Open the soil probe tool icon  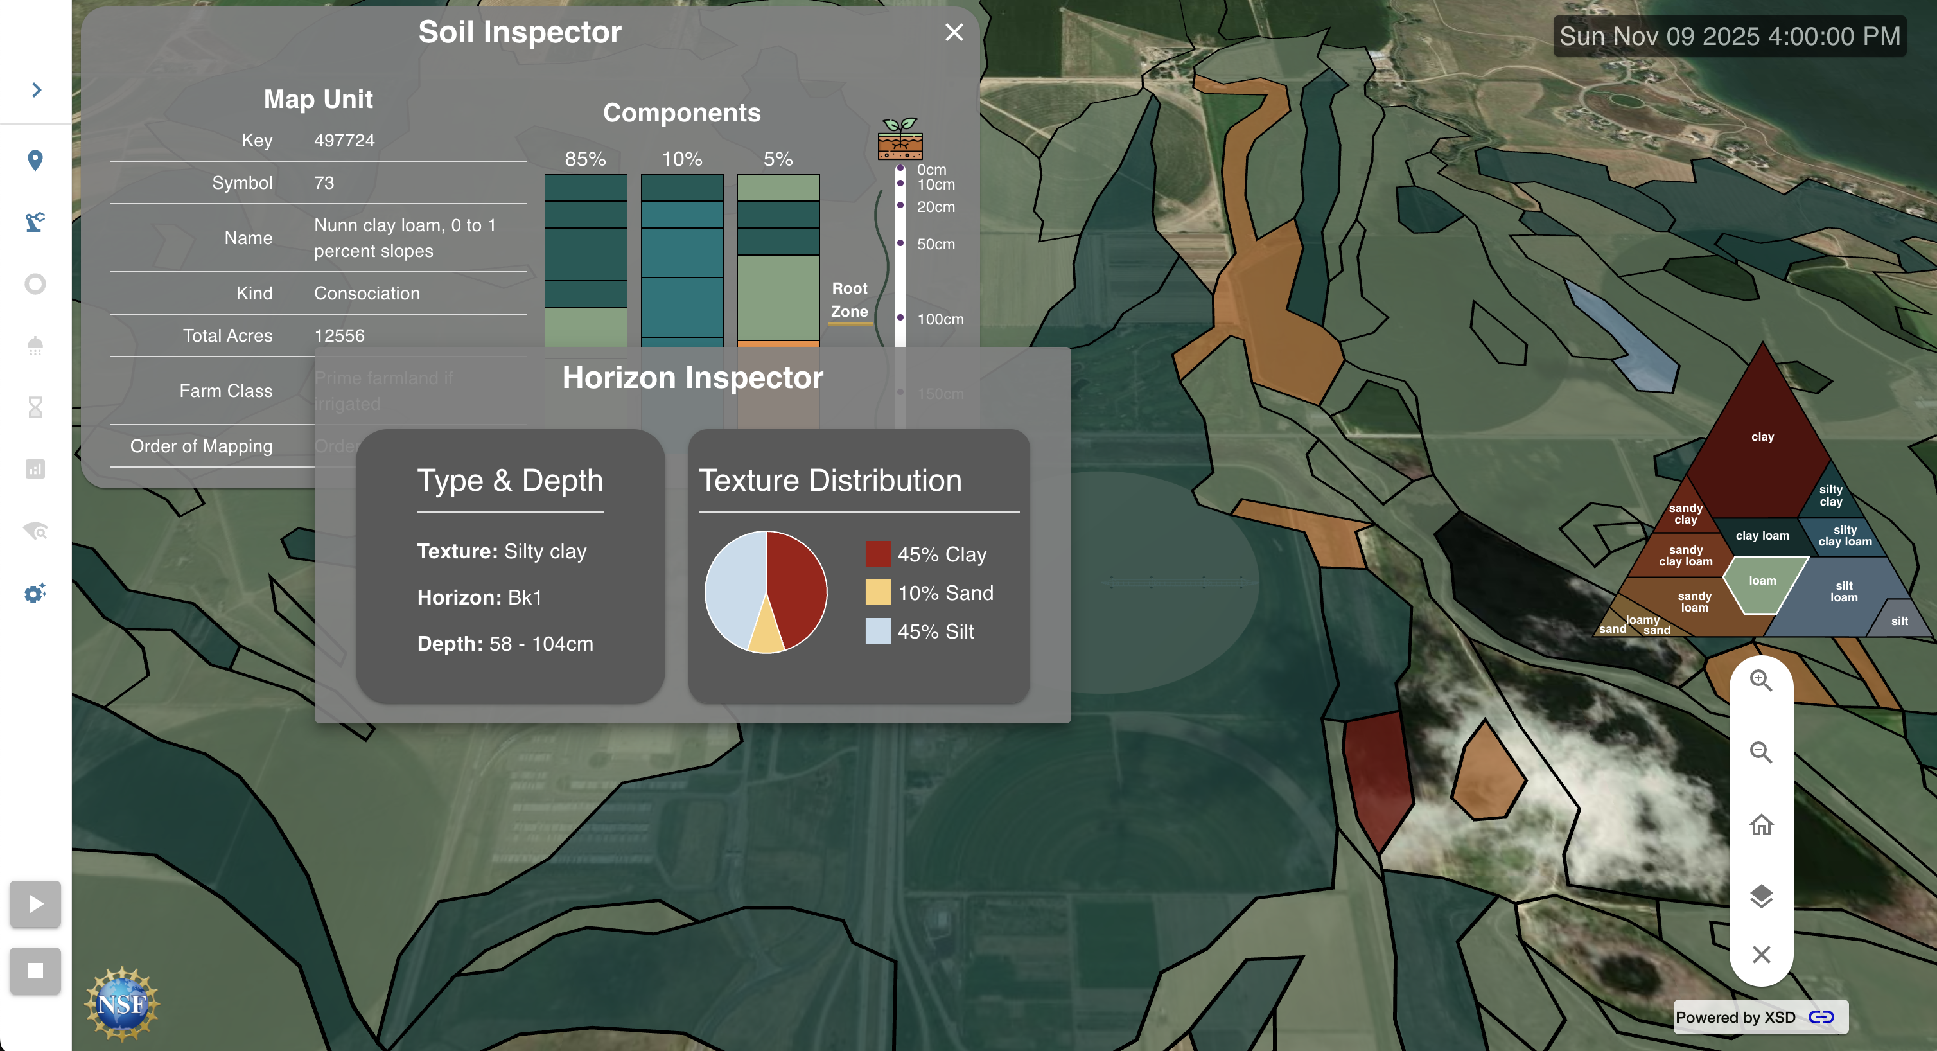(x=35, y=222)
